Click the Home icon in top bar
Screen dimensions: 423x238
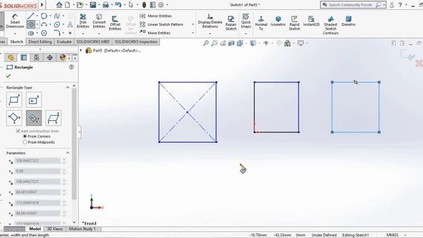click(x=59, y=5)
